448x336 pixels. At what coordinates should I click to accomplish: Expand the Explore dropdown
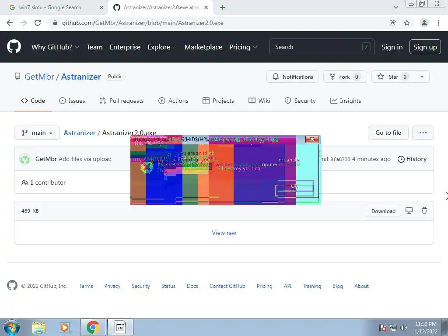[162, 47]
